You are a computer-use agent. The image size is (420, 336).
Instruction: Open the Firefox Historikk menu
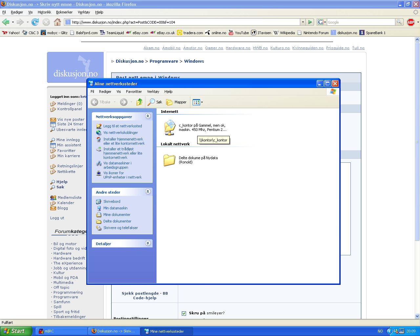44,12
